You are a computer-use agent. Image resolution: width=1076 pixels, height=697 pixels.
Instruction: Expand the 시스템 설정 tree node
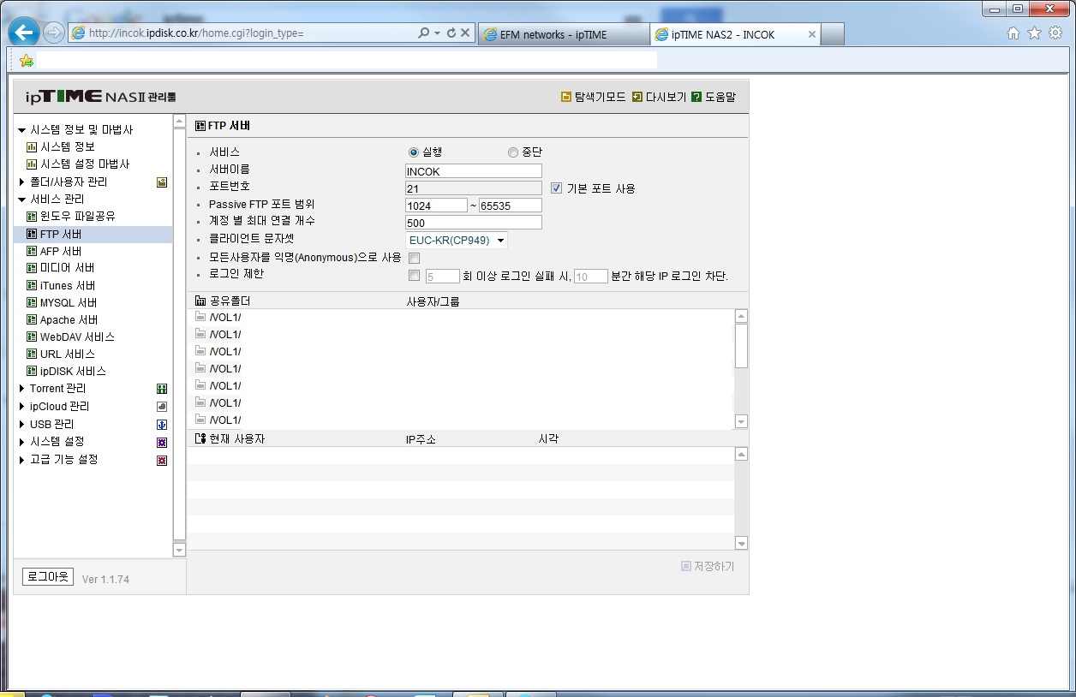point(22,442)
